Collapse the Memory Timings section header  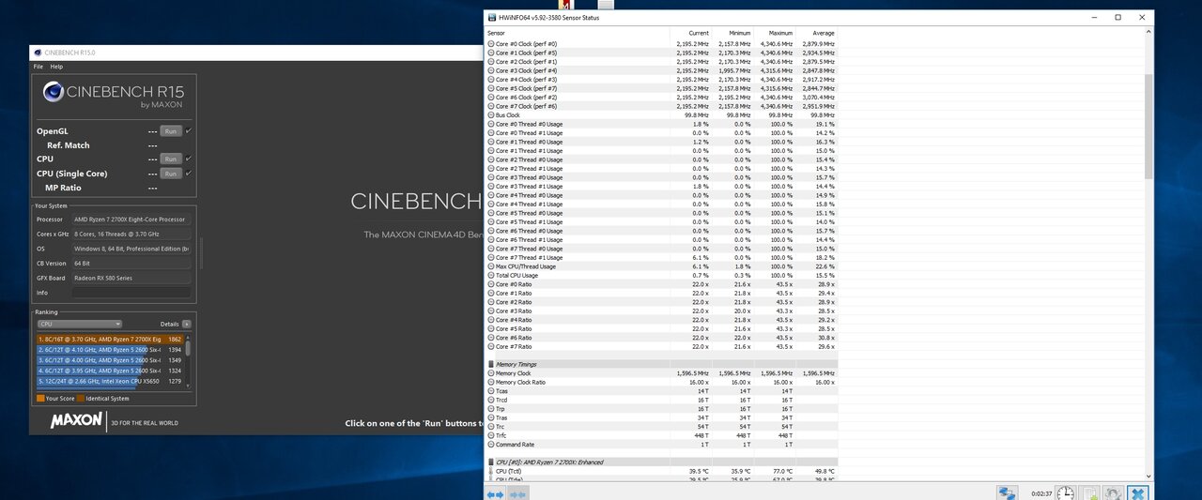point(661,364)
